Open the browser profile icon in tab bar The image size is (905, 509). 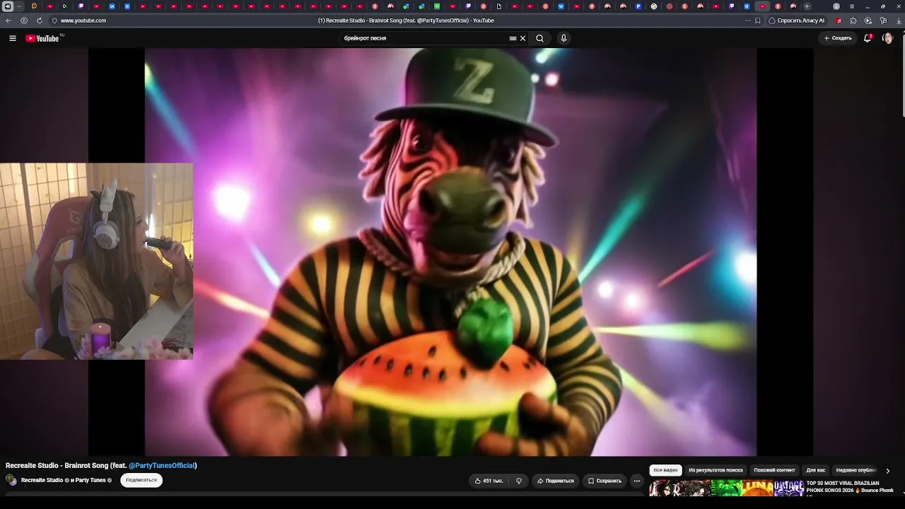[x=836, y=6]
